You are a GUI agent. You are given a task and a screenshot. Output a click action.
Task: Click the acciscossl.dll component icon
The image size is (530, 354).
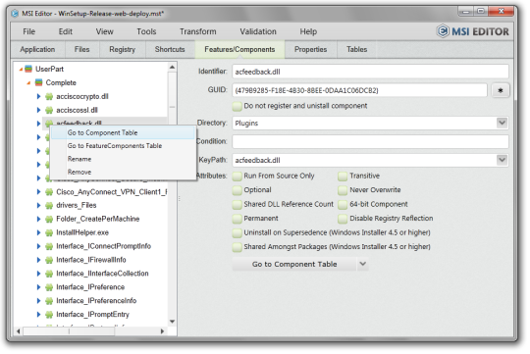coord(49,110)
